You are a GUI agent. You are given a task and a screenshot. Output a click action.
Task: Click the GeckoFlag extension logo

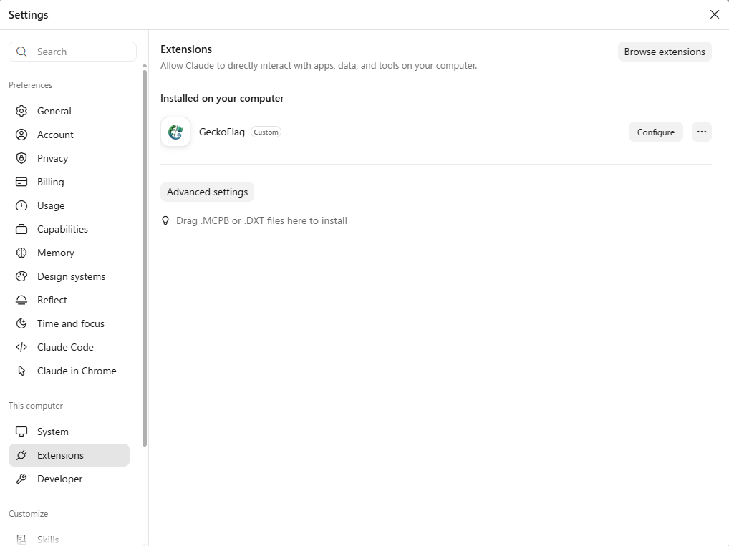coord(175,132)
